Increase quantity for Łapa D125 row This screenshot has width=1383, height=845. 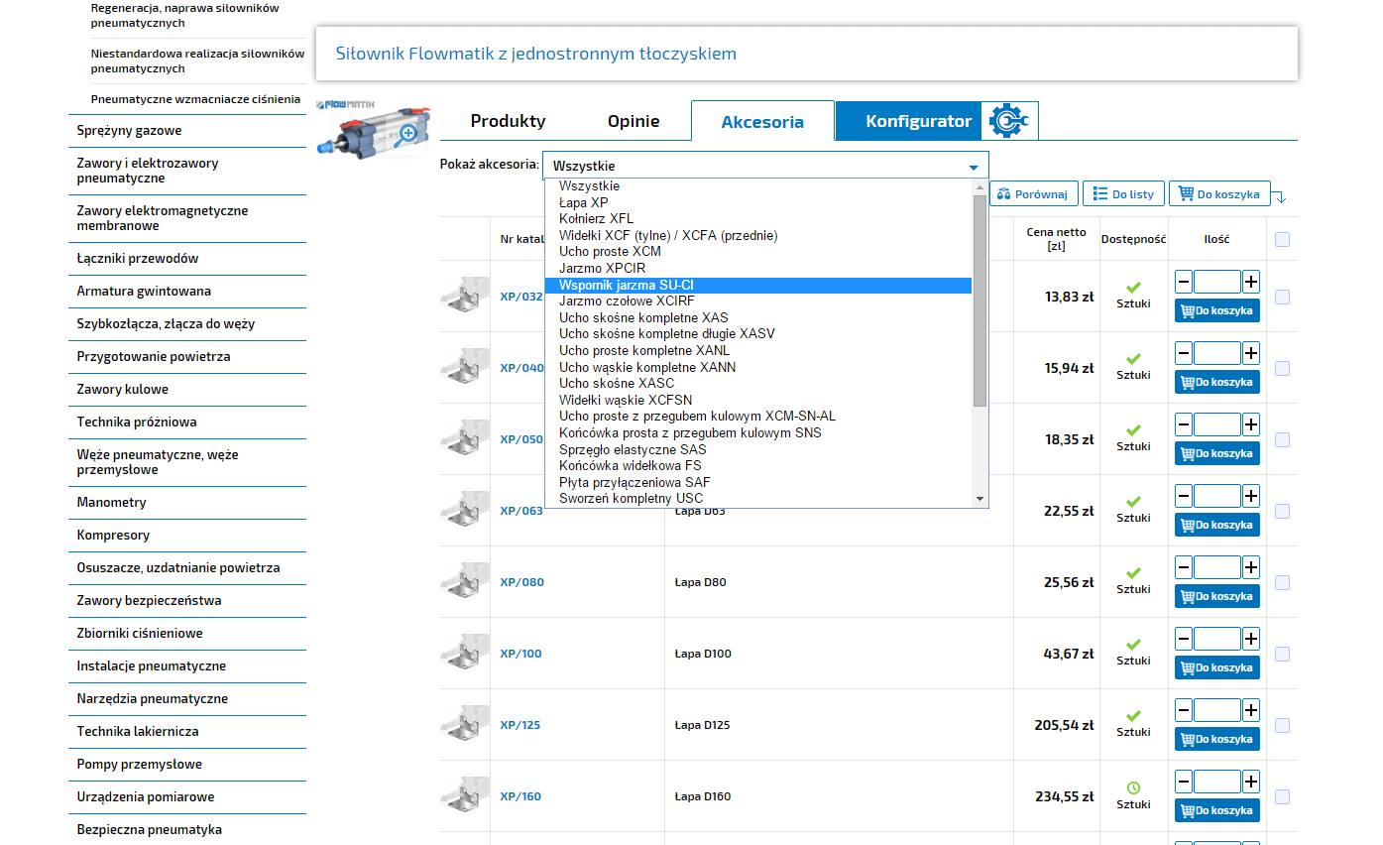(1251, 710)
